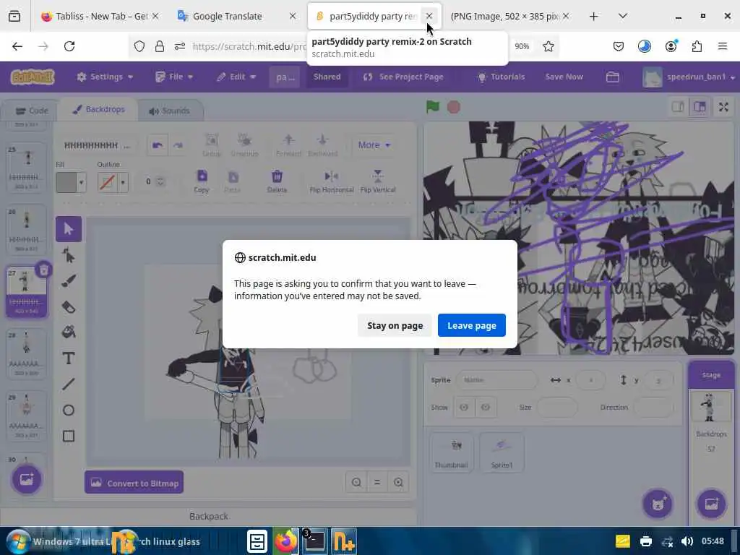The height and width of the screenshot is (555, 740).
Task: Switch to Google Translate browser tab
Action: pyautogui.click(x=227, y=16)
